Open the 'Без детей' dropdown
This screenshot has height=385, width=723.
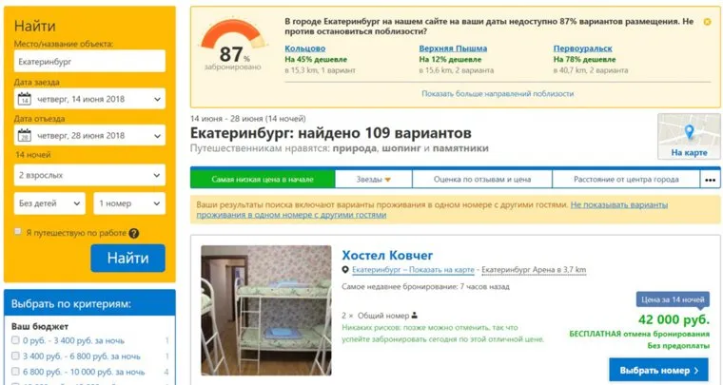click(x=49, y=203)
